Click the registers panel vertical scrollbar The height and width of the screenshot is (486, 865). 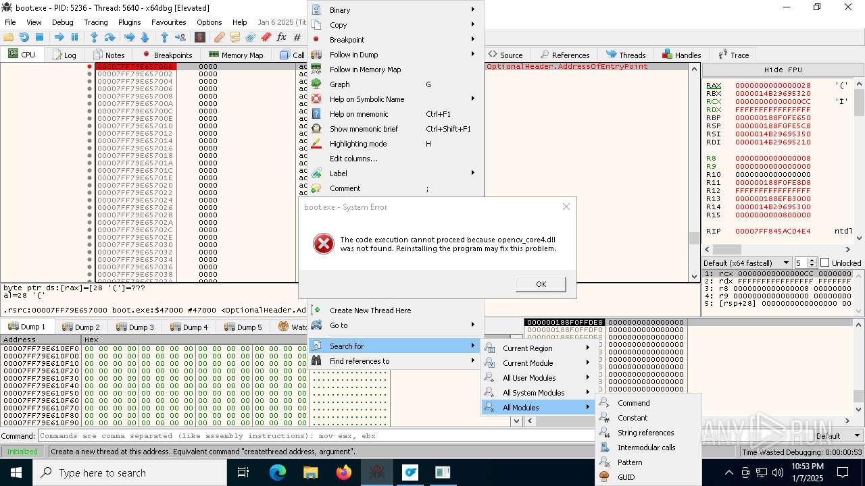[x=859, y=161]
